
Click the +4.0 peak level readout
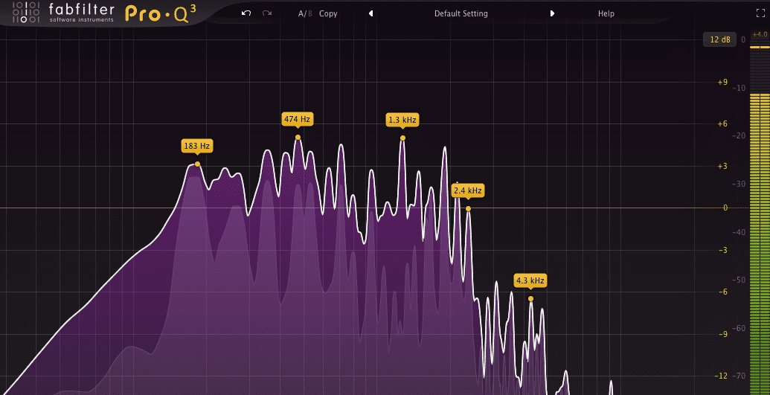(760, 34)
